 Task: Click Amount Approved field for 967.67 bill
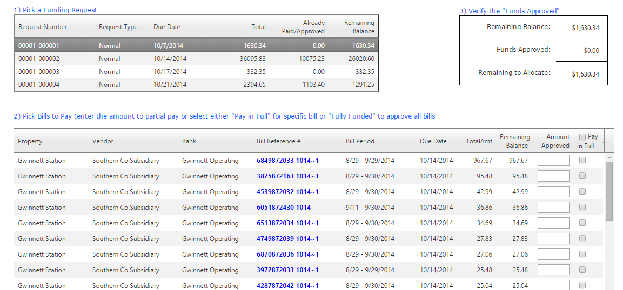(x=554, y=160)
